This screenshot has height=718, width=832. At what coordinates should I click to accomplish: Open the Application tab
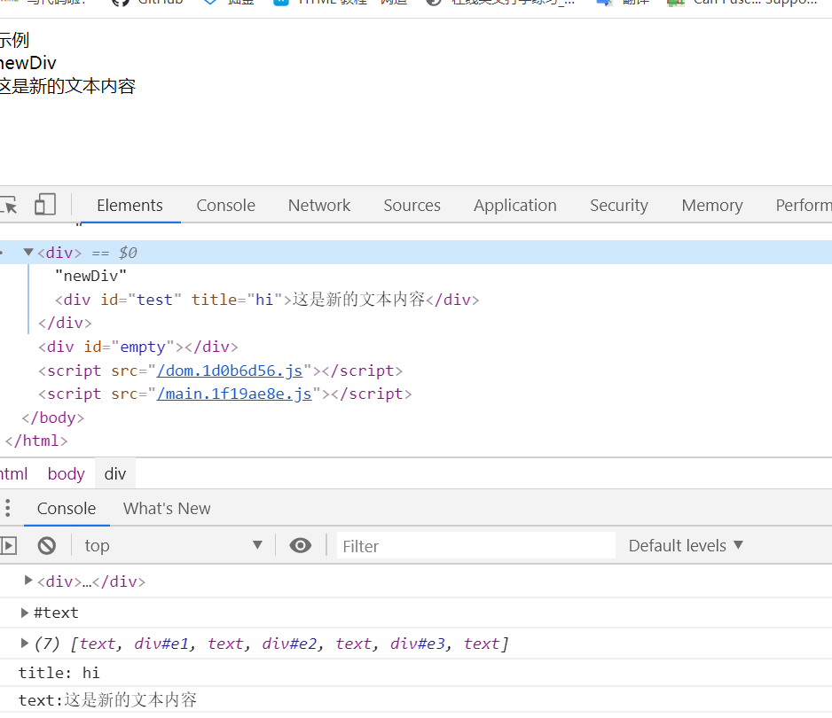(514, 206)
